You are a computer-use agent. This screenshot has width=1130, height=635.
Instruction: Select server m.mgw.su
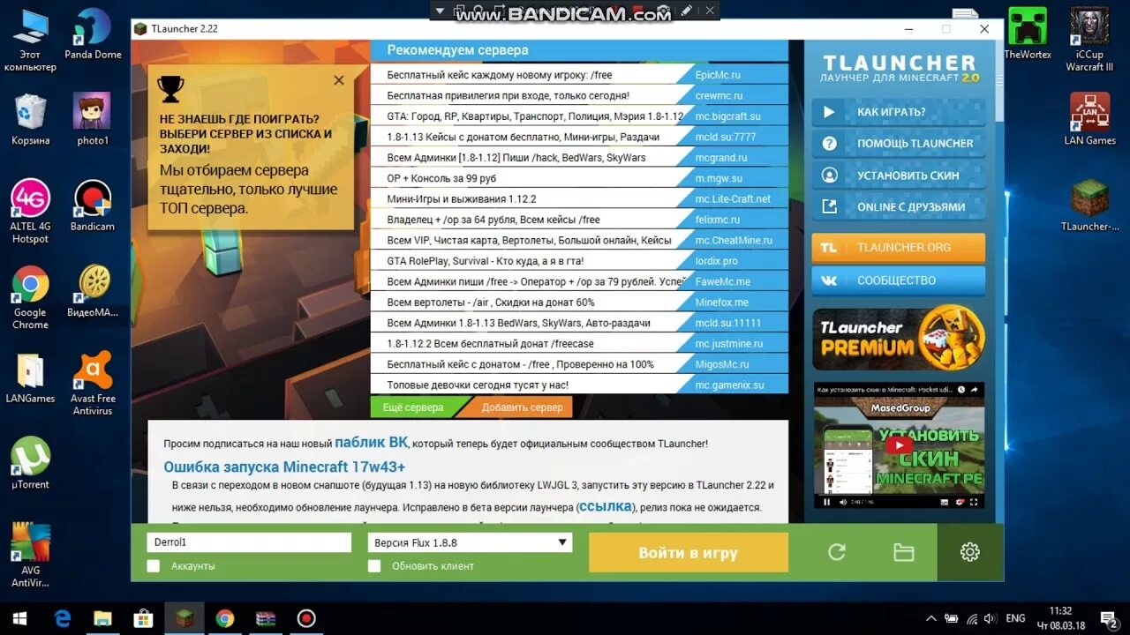coord(719,178)
